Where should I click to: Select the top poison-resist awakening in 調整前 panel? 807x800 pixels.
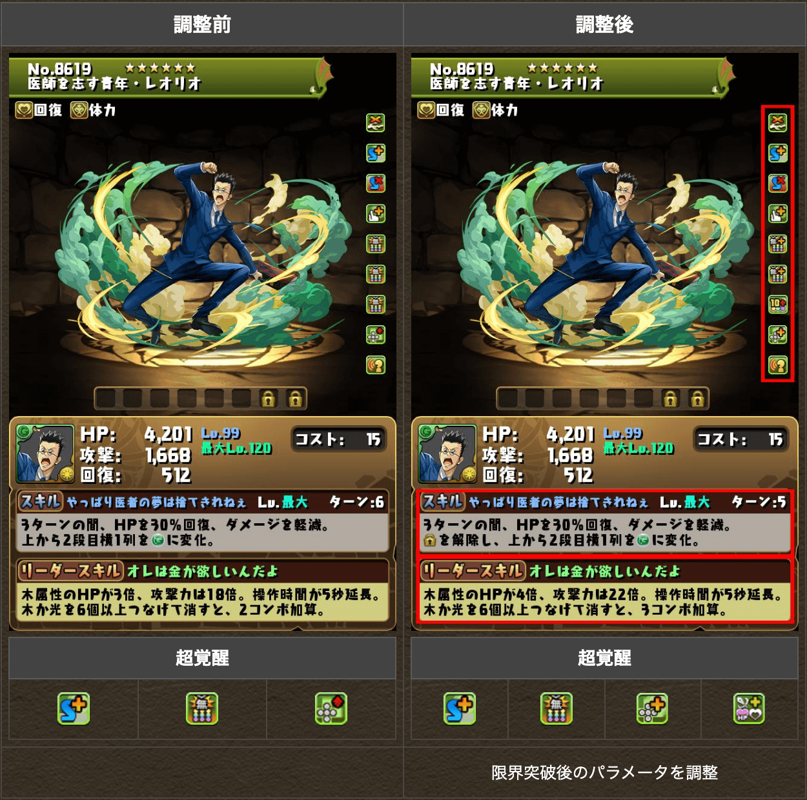point(375,123)
